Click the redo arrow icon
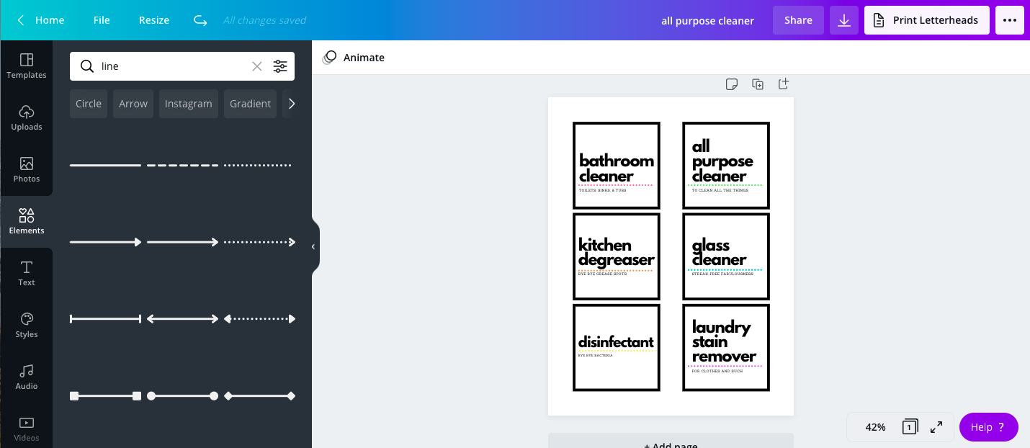Viewport: 1030px width, 448px height. [200, 20]
